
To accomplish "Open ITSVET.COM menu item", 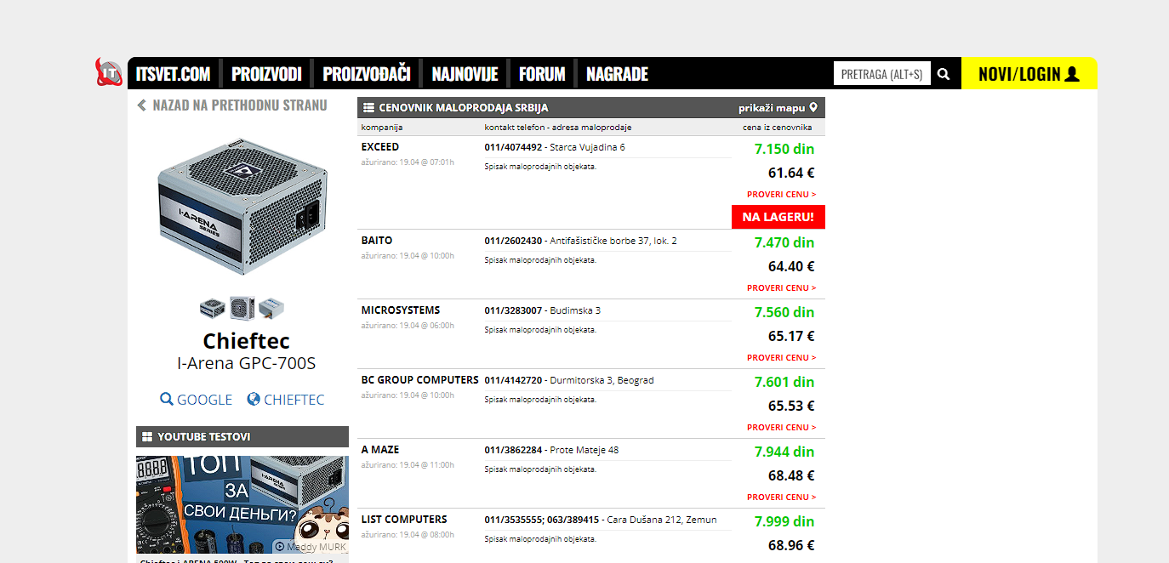I will pos(173,74).
